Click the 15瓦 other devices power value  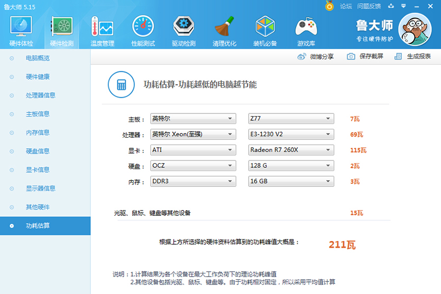(356, 213)
